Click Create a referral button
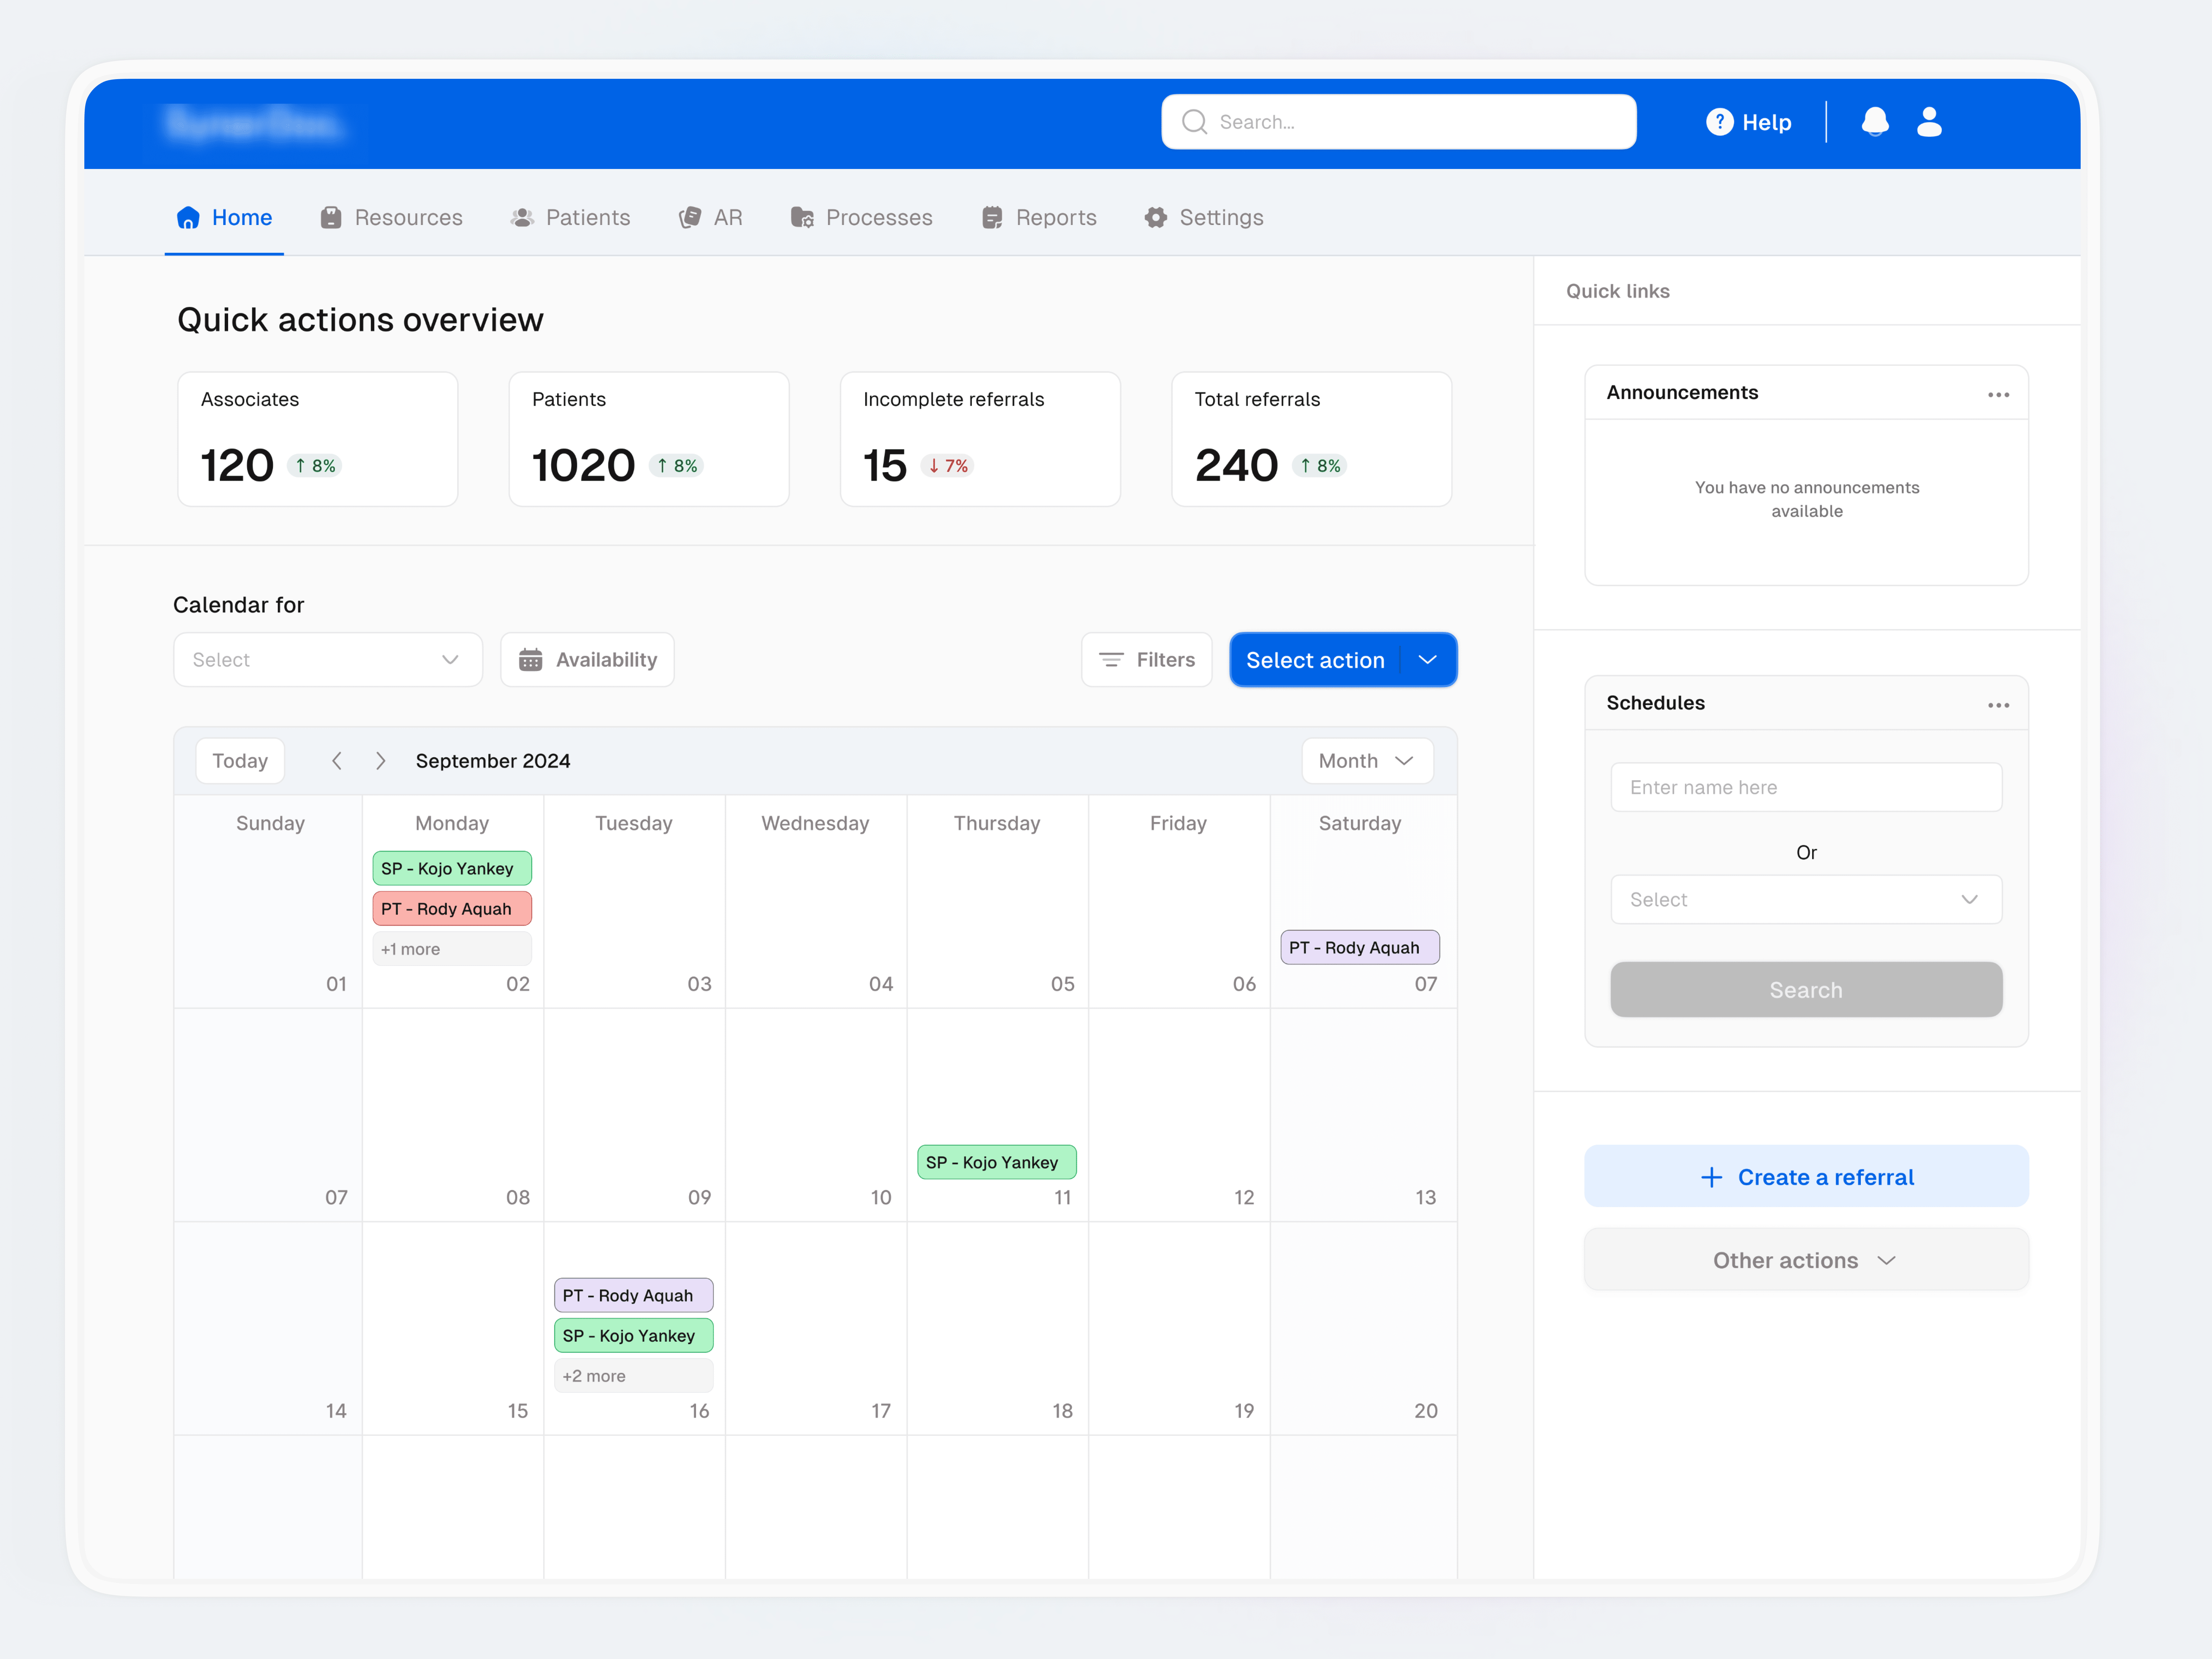 tap(1806, 1177)
